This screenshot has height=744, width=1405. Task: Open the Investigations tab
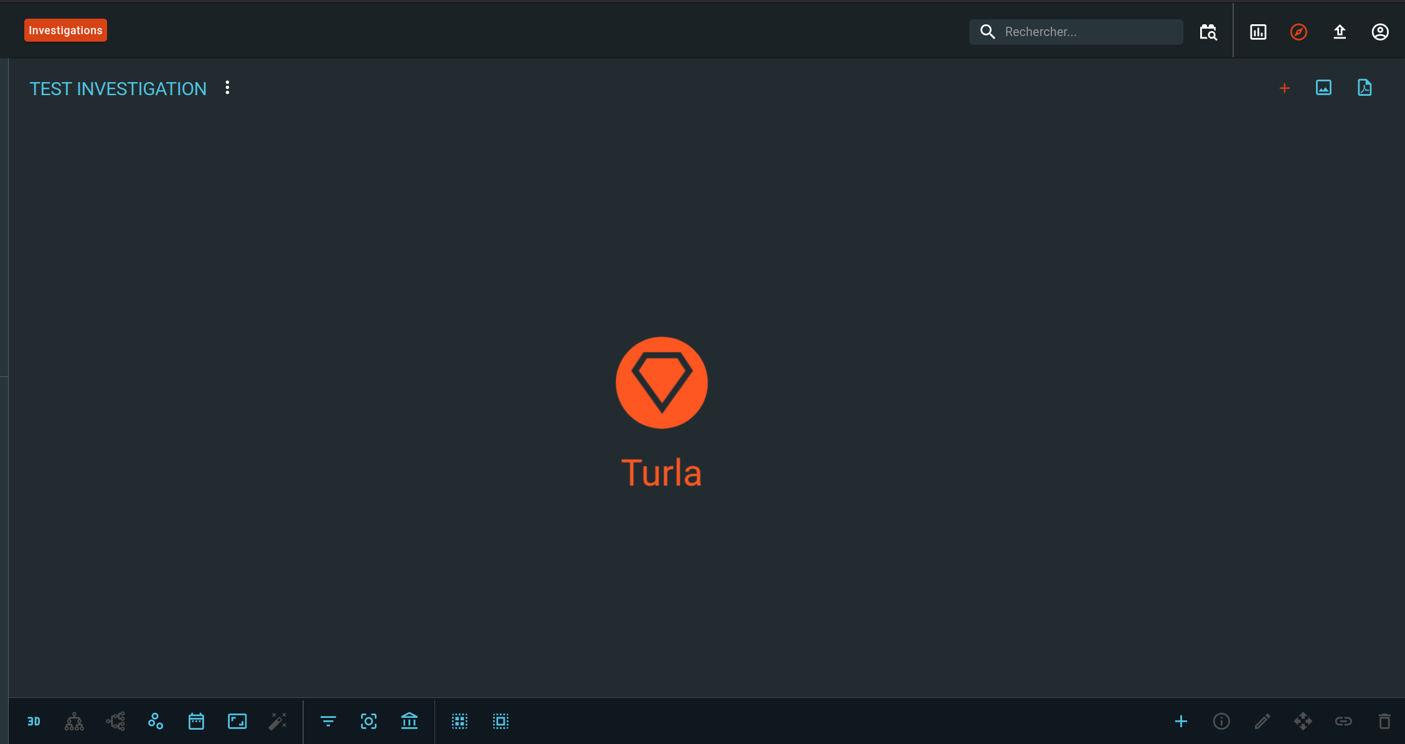pyautogui.click(x=65, y=30)
